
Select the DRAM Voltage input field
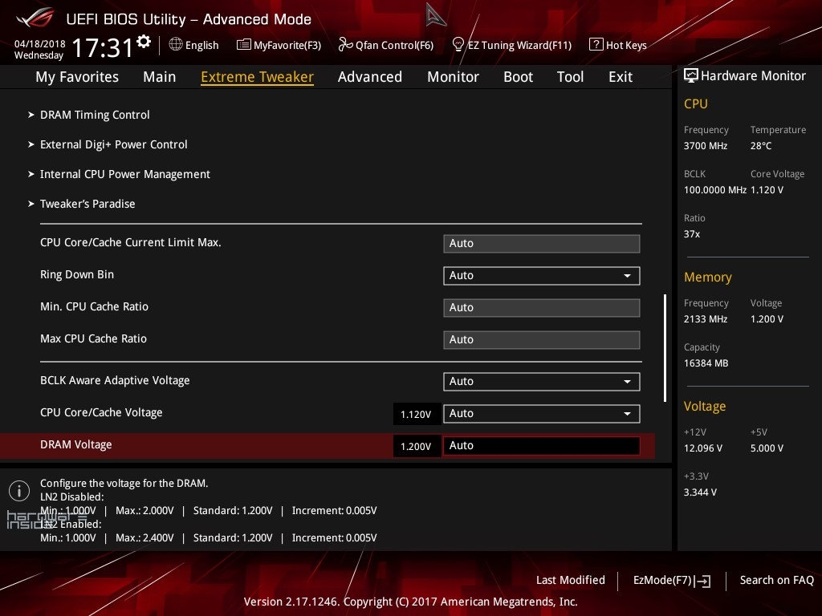[x=541, y=446]
